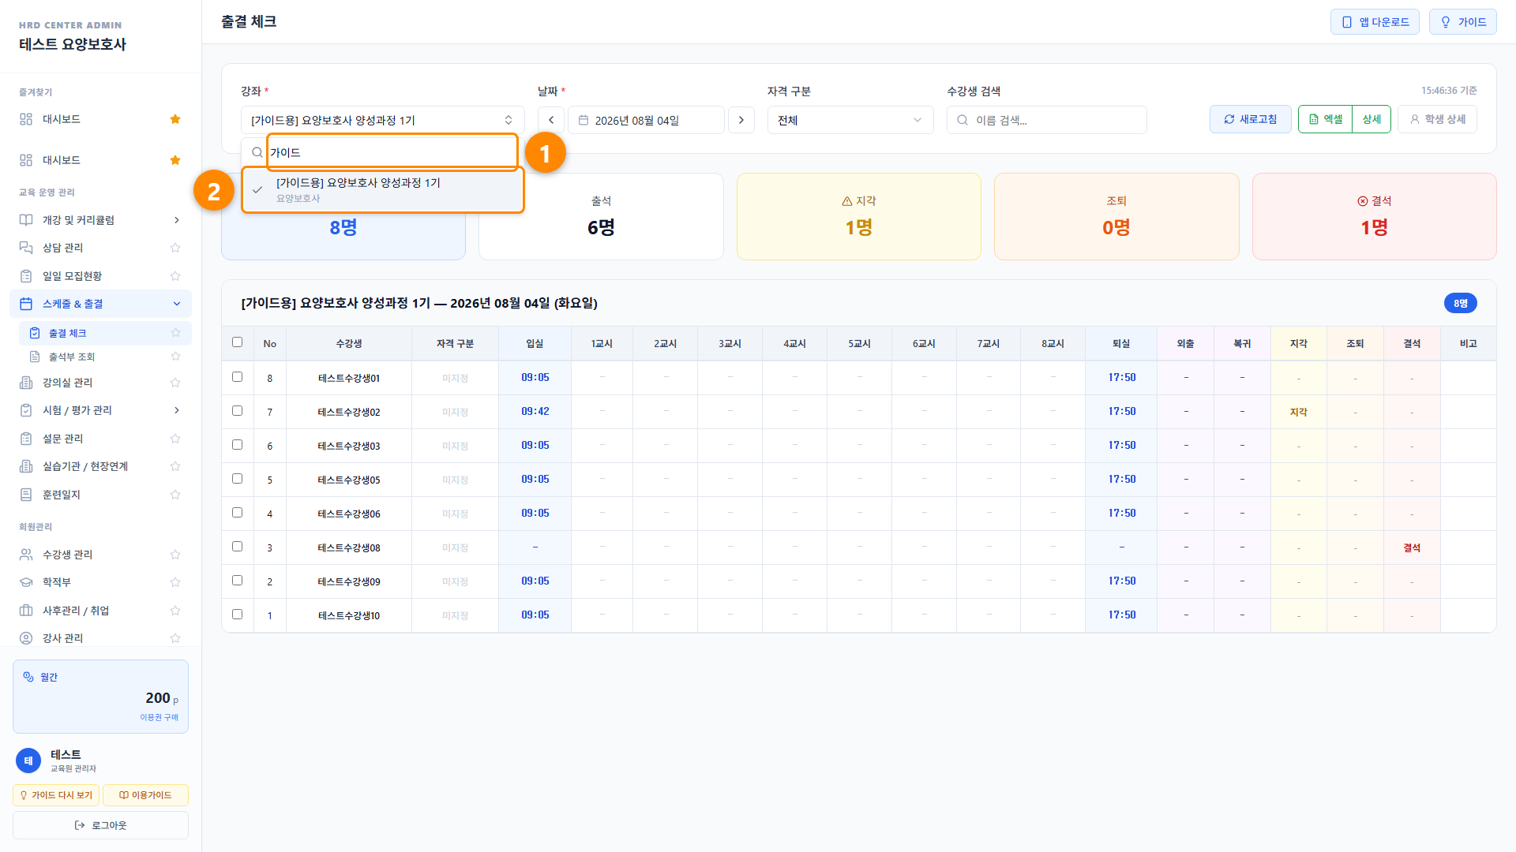Image resolution: width=1516 pixels, height=852 pixels.
Task: Click the 이용권 구매 link
Action: coord(159,717)
